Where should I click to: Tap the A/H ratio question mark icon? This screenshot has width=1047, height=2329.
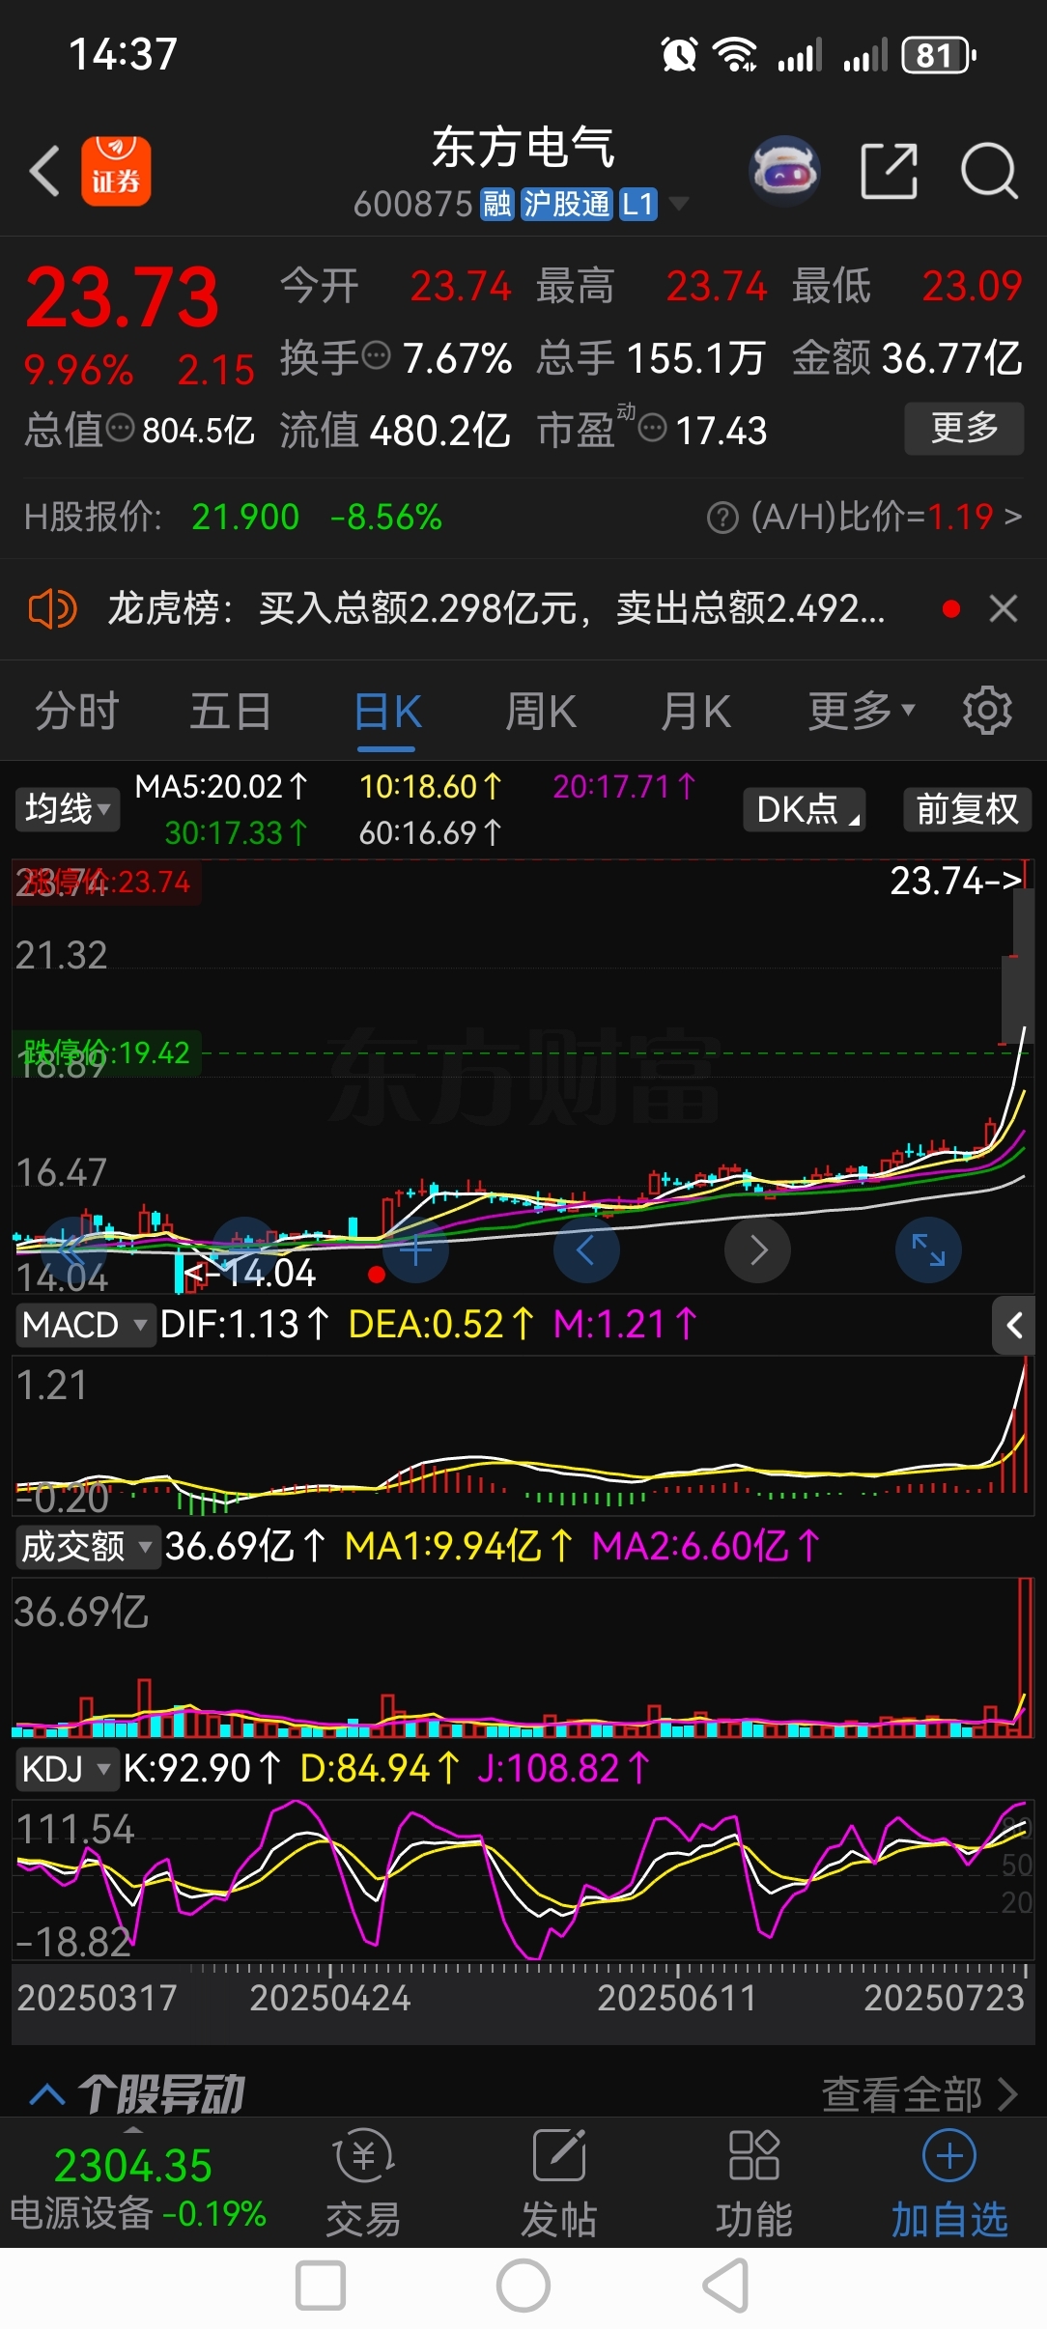[722, 518]
